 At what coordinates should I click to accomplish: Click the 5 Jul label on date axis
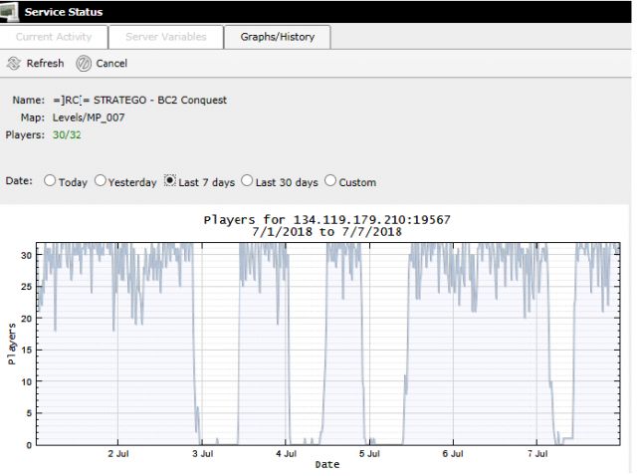tap(369, 454)
